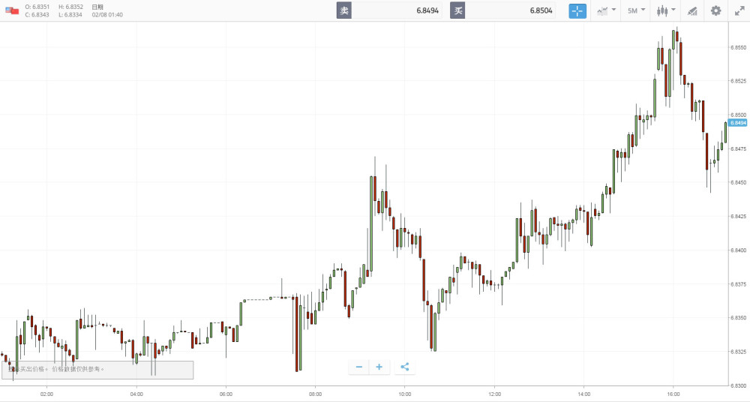Image resolution: width=750 pixels, height=402 pixels.
Task: Click the 08:00 time axis label
Action: [315, 393]
